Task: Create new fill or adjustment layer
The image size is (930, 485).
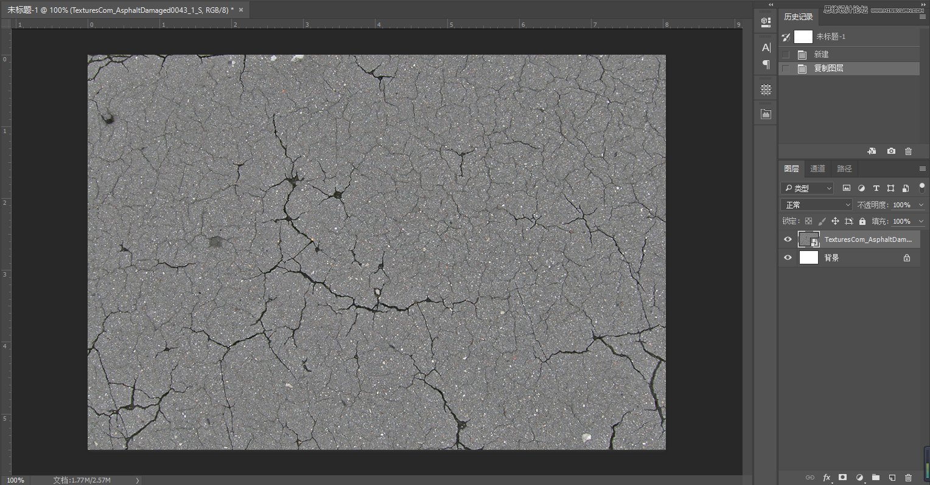Action: pos(859,478)
